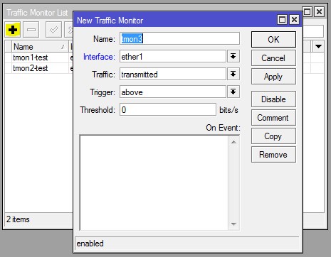
Task: Click the checkmark enable icon in list toolbar
Action: pos(53,30)
